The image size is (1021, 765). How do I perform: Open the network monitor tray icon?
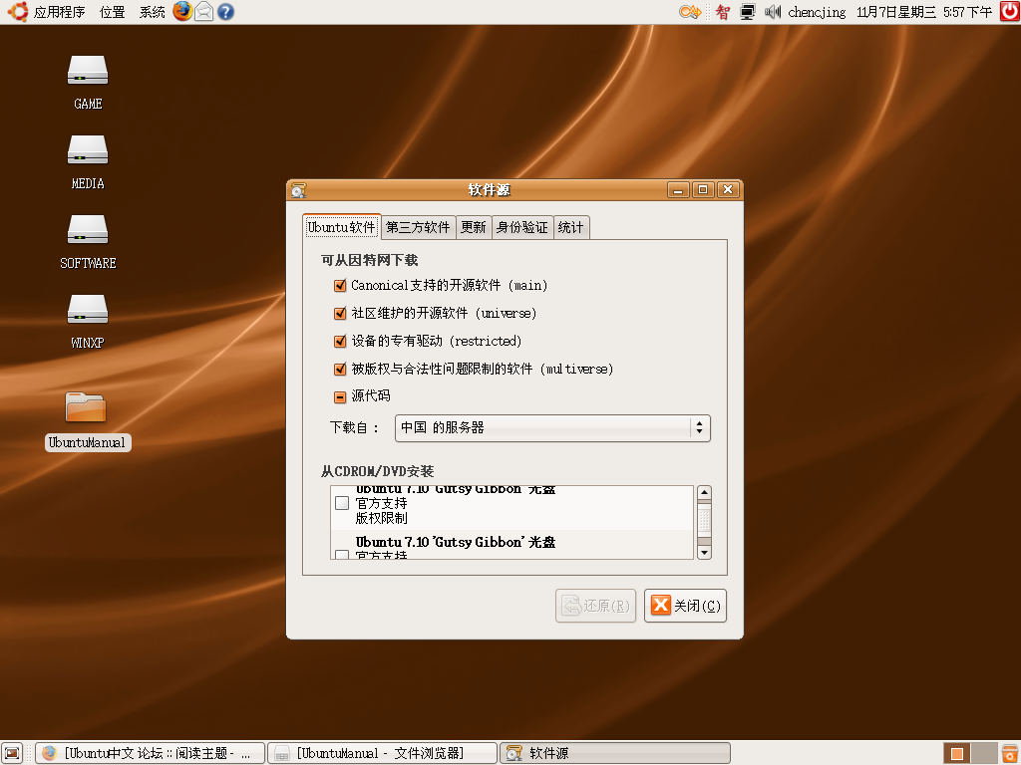pyautogui.click(x=748, y=12)
